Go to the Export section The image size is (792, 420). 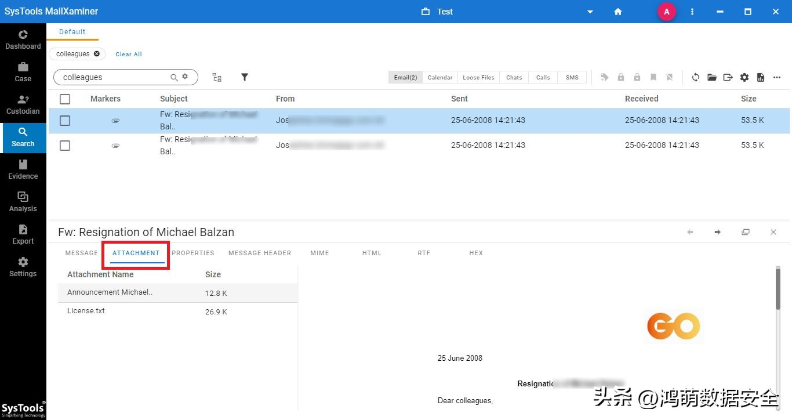[x=23, y=234]
